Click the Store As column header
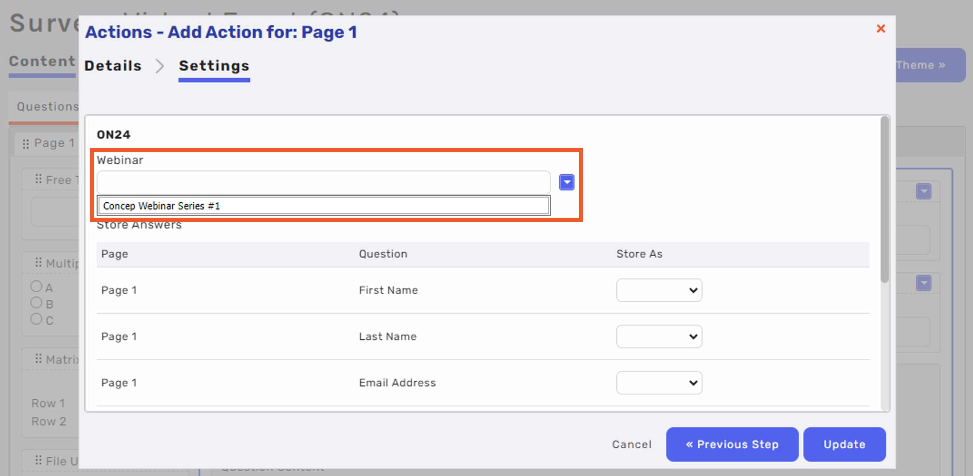Viewport: 973px width, 476px height. 639,254
